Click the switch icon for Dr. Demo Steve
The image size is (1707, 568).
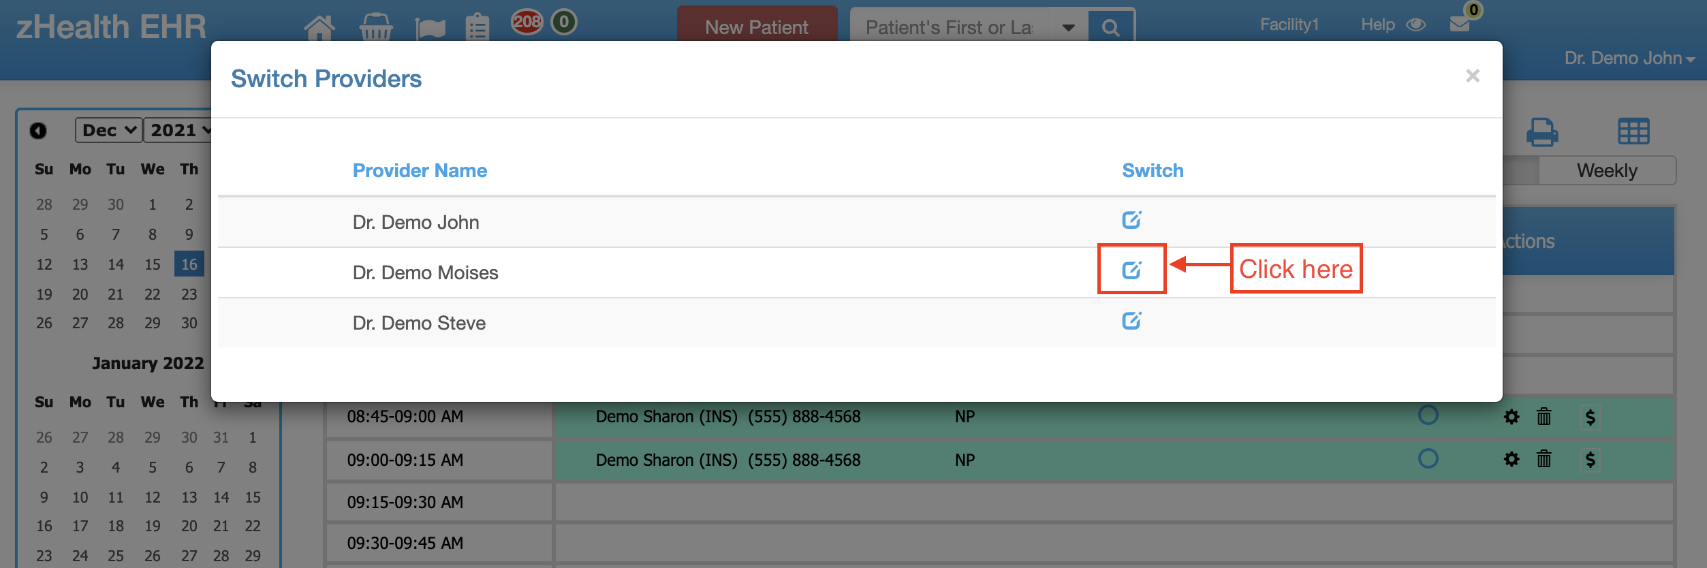point(1131,320)
